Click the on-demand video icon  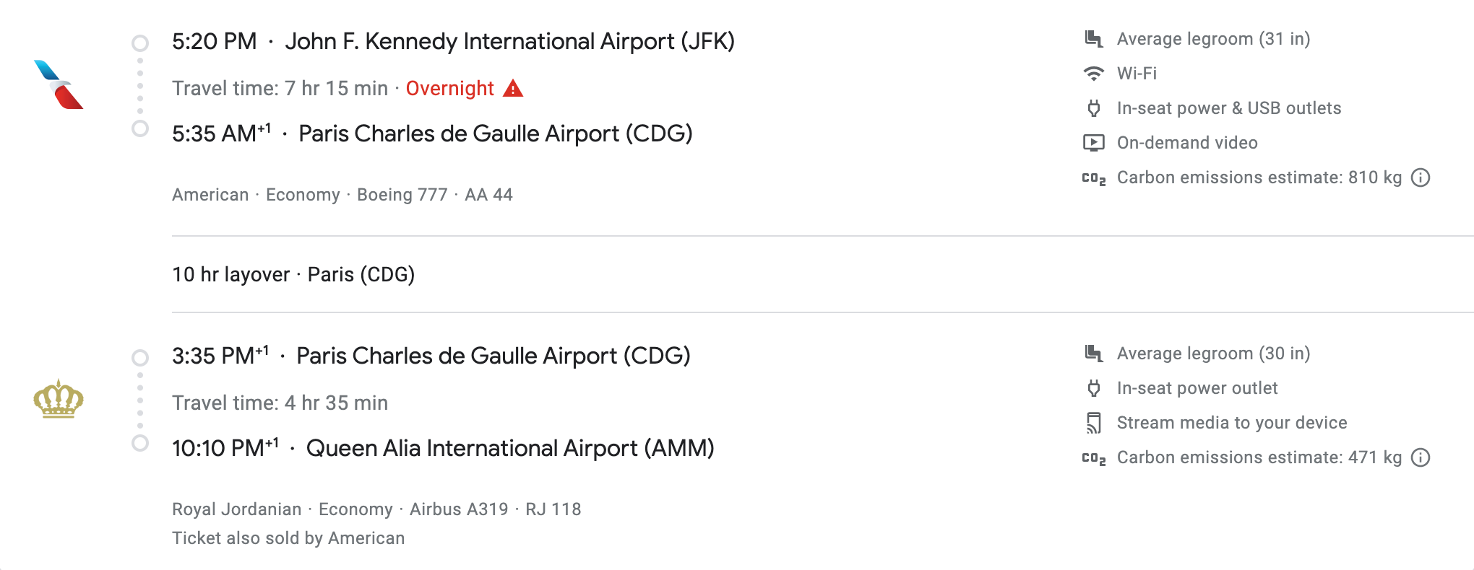pyautogui.click(x=1094, y=142)
